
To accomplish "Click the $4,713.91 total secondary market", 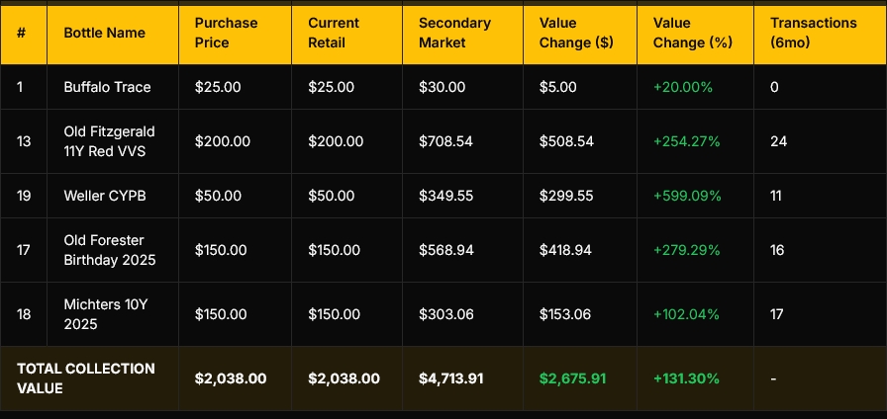I will (x=451, y=378).
